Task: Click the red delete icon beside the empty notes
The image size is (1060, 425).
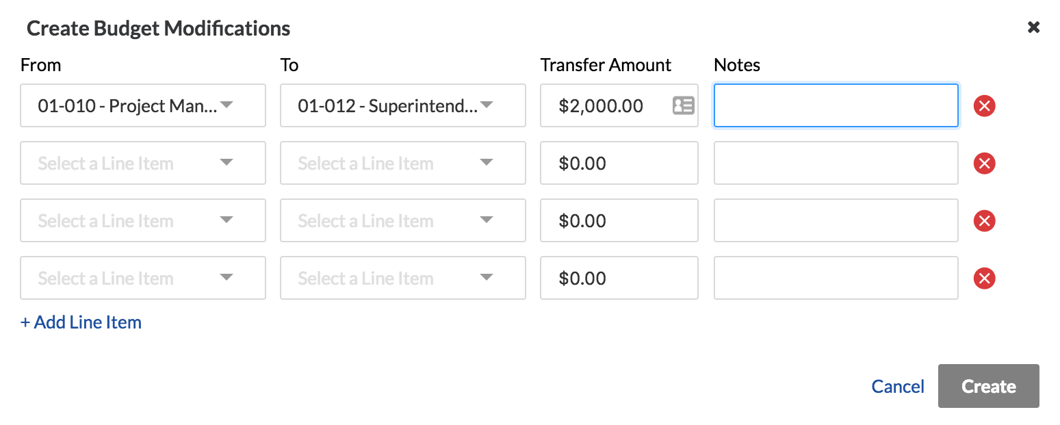Action: coord(984,106)
